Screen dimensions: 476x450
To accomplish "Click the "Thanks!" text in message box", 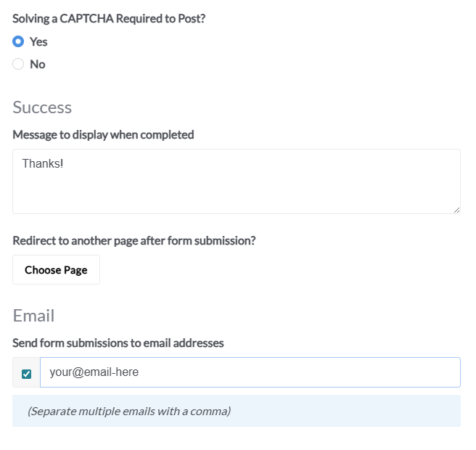I will point(43,163).
